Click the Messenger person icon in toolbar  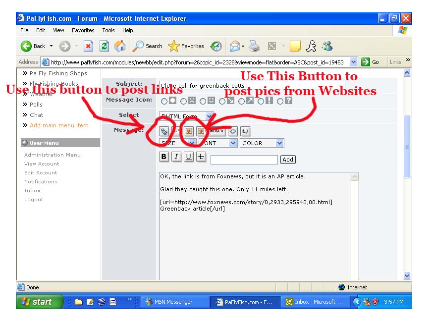click(x=311, y=46)
